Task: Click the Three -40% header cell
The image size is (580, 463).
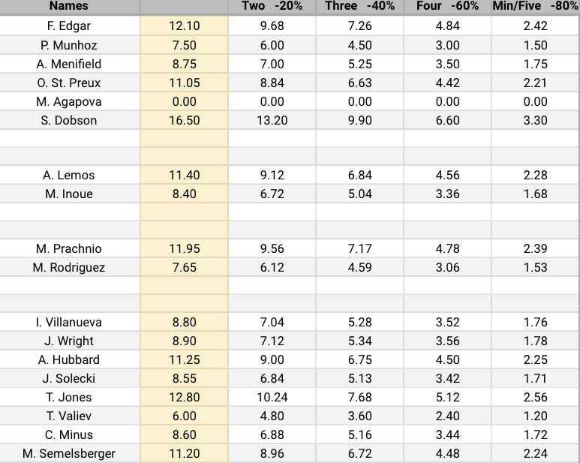Action: tap(360, 6)
